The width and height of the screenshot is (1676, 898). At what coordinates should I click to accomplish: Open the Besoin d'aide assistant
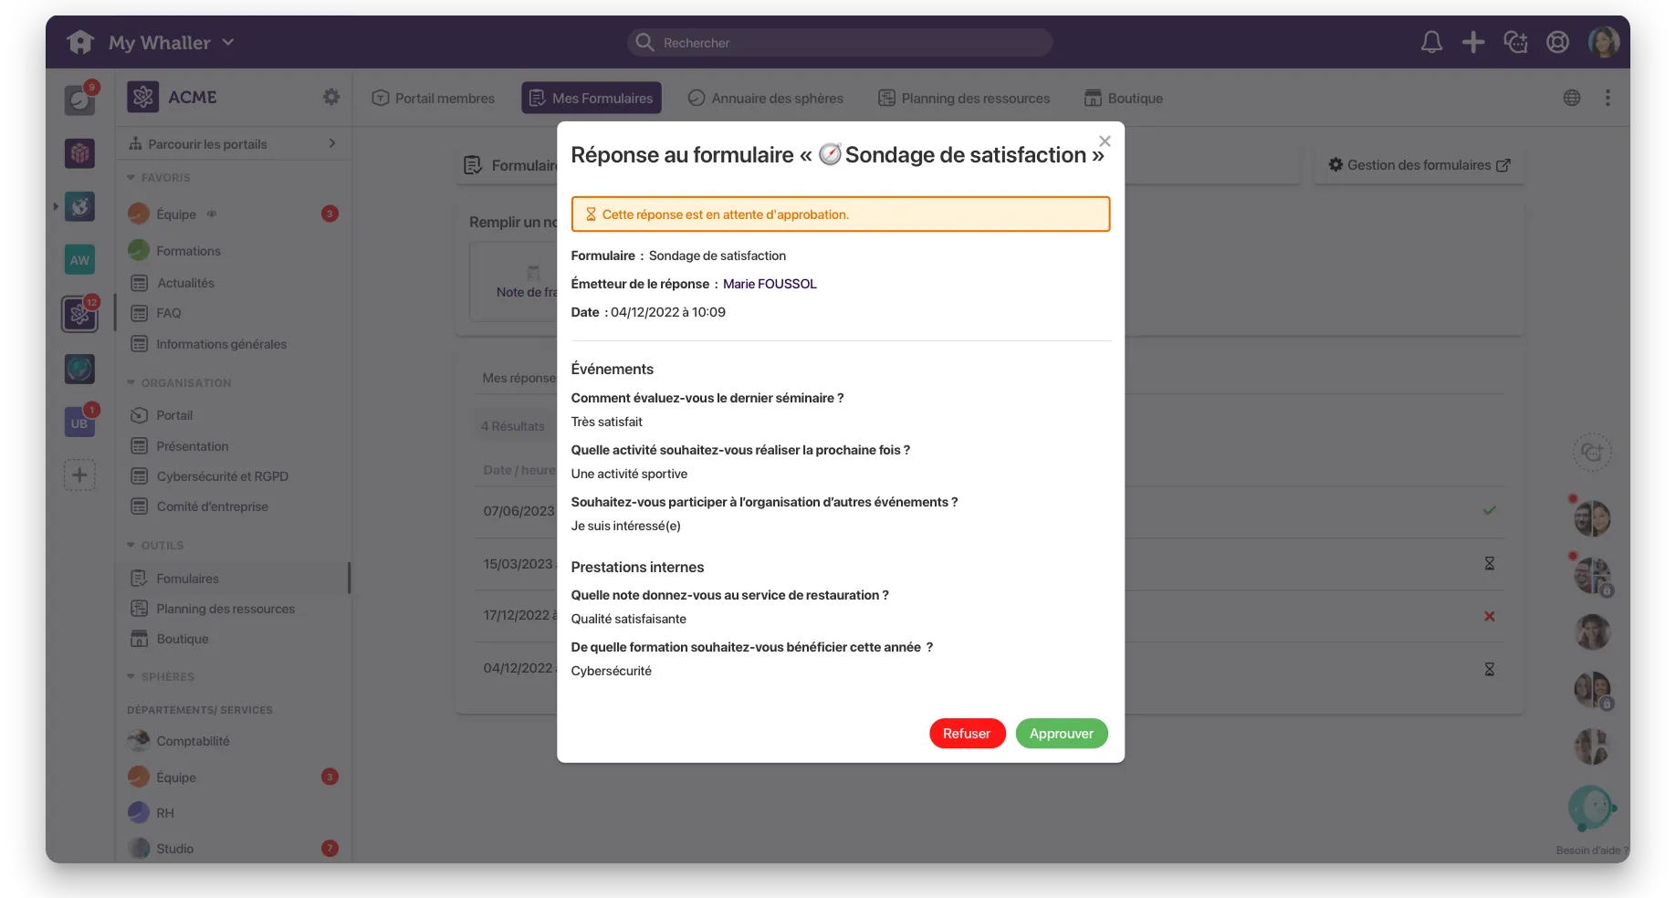1592,809
